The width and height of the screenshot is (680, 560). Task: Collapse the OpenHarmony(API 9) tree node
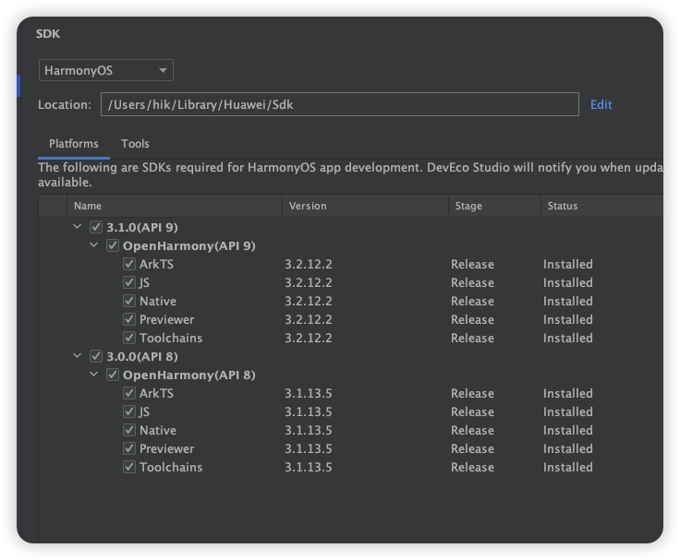[93, 245]
